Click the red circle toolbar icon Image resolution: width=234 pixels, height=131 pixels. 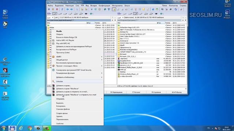pyautogui.click(x=57, y=9)
